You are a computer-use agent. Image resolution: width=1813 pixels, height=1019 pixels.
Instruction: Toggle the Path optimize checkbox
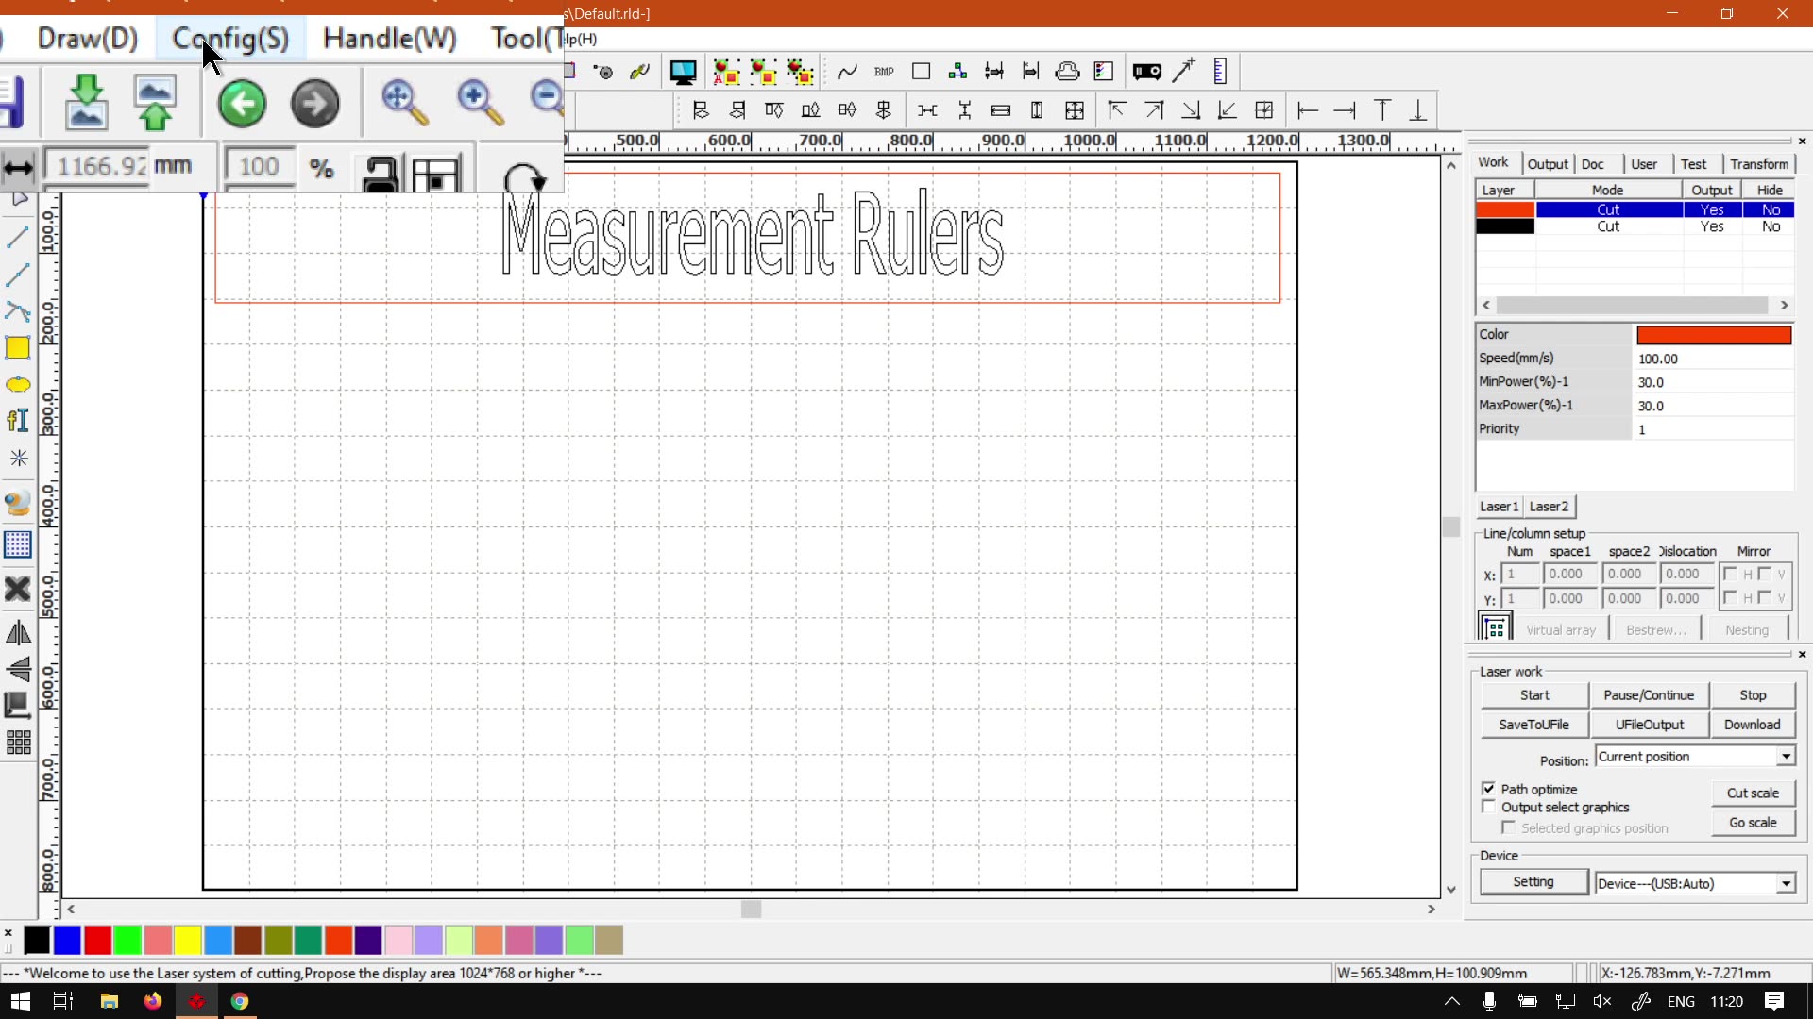coord(1489,789)
